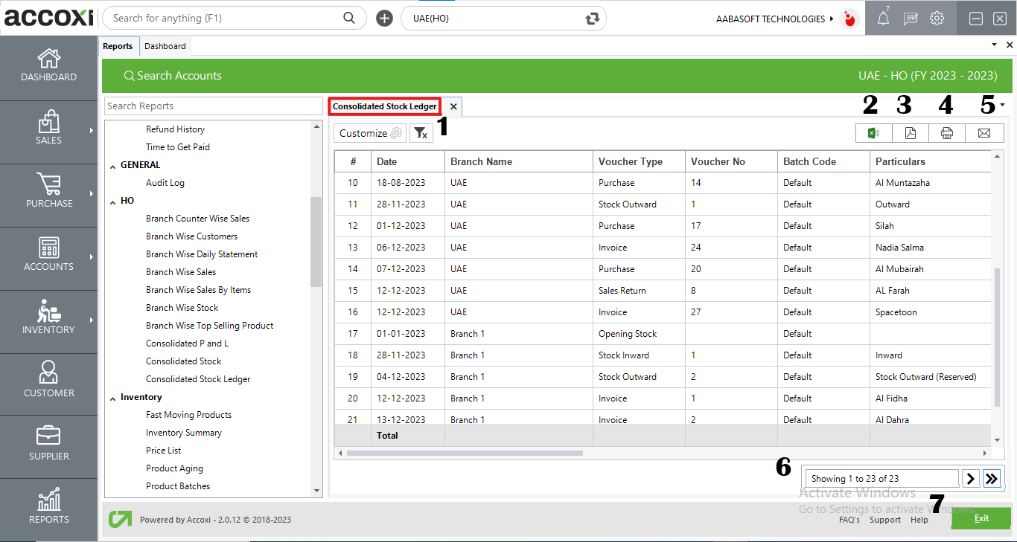Collapse the HO reports section

click(x=112, y=200)
